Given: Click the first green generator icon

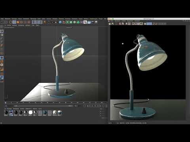Looking at the screenshot, I should point(67,22).
